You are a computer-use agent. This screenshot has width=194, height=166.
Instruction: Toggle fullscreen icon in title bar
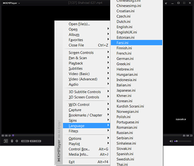pos(184,3)
